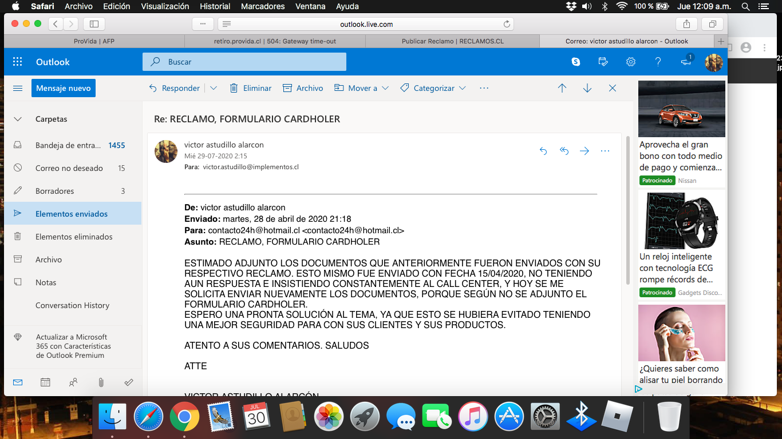Go back in Safari
The height and width of the screenshot is (439, 782).
(56, 24)
